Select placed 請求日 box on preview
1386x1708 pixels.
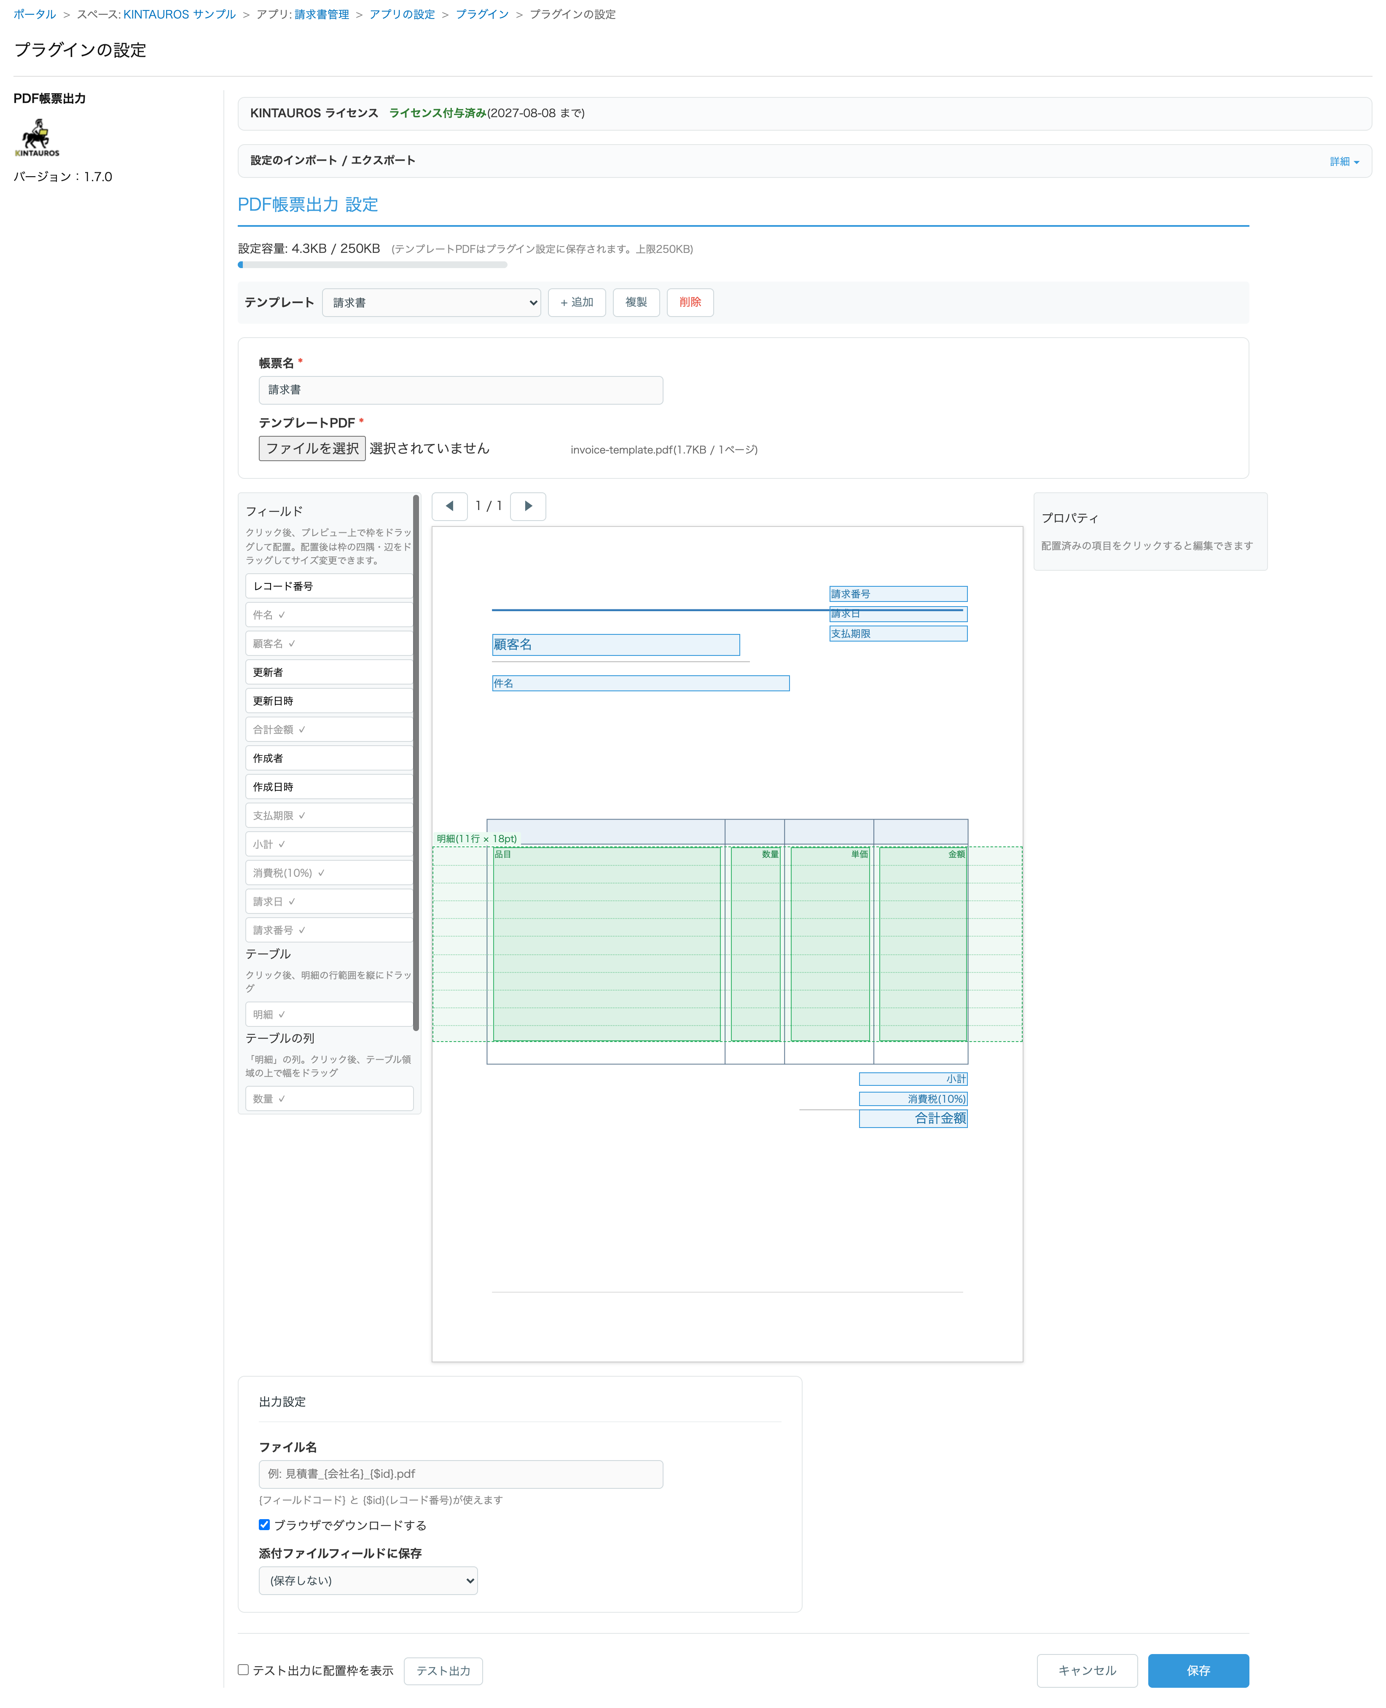898,614
